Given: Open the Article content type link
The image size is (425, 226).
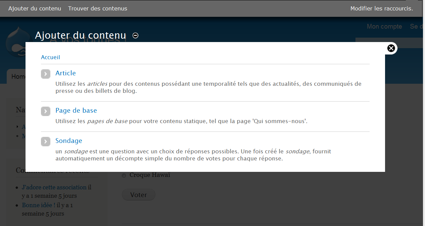Looking at the screenshot, I should click(x=65, y=73).
